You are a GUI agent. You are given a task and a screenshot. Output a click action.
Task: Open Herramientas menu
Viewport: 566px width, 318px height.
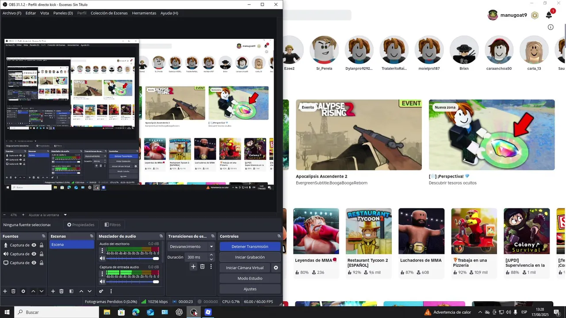(x=144, y=13)
